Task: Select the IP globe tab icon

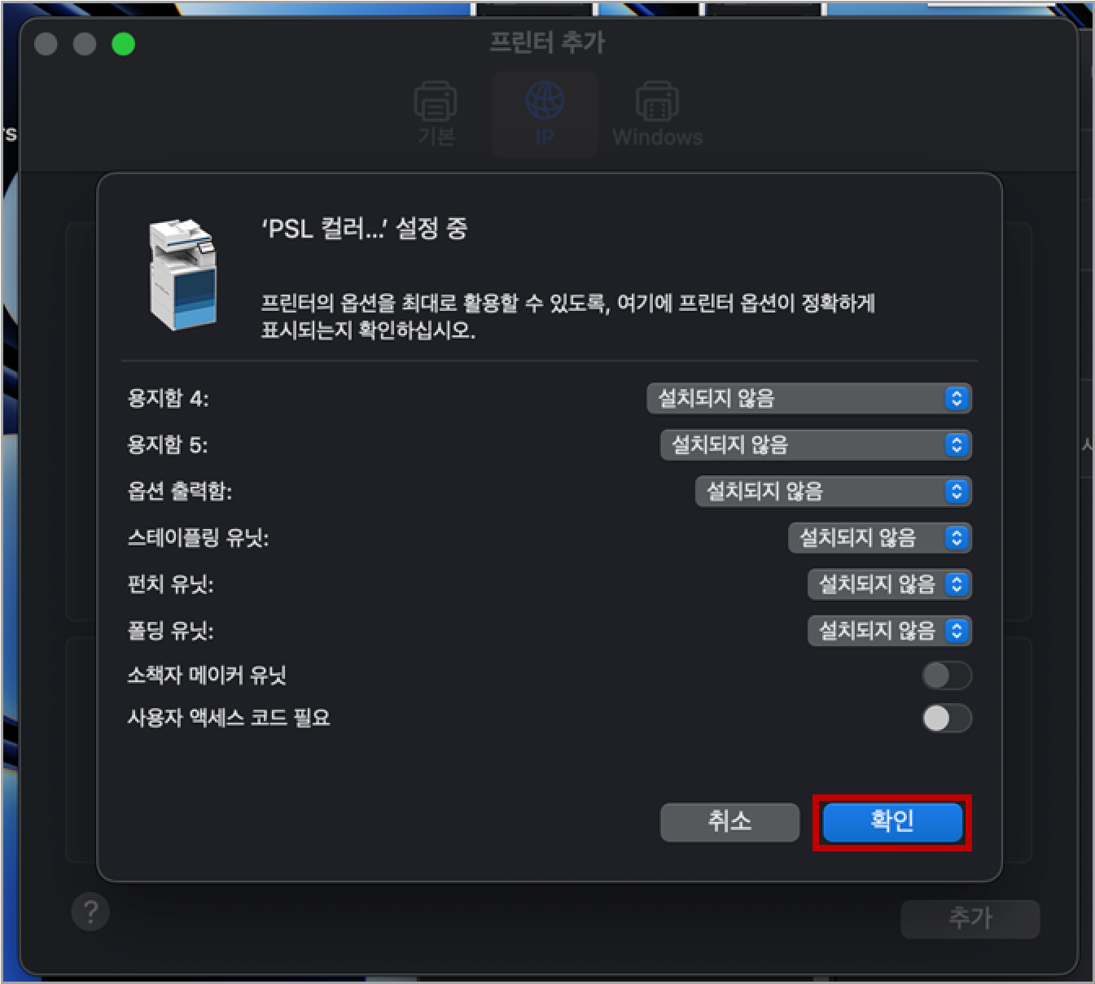Action: click(545, 101)
